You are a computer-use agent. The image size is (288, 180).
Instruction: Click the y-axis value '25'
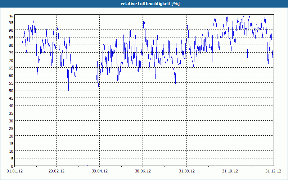[x=12, y=128]
